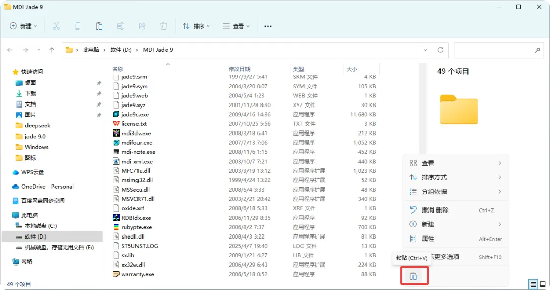Viewport: 550px width, 290px height.
Task: Open 本地磁盘 (C:) drive
Action: pos(41,226)
